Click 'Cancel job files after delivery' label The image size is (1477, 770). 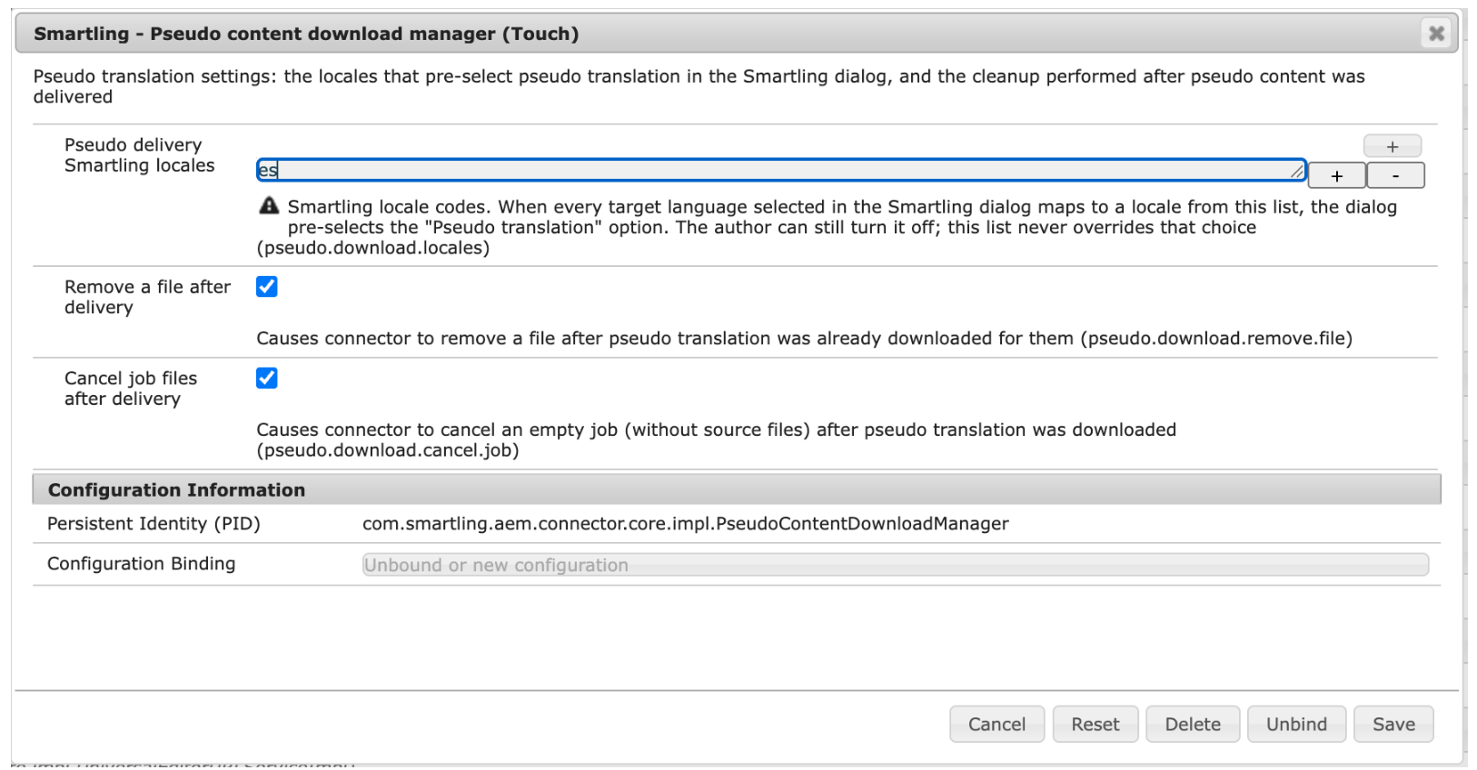[x=131, y=389]
